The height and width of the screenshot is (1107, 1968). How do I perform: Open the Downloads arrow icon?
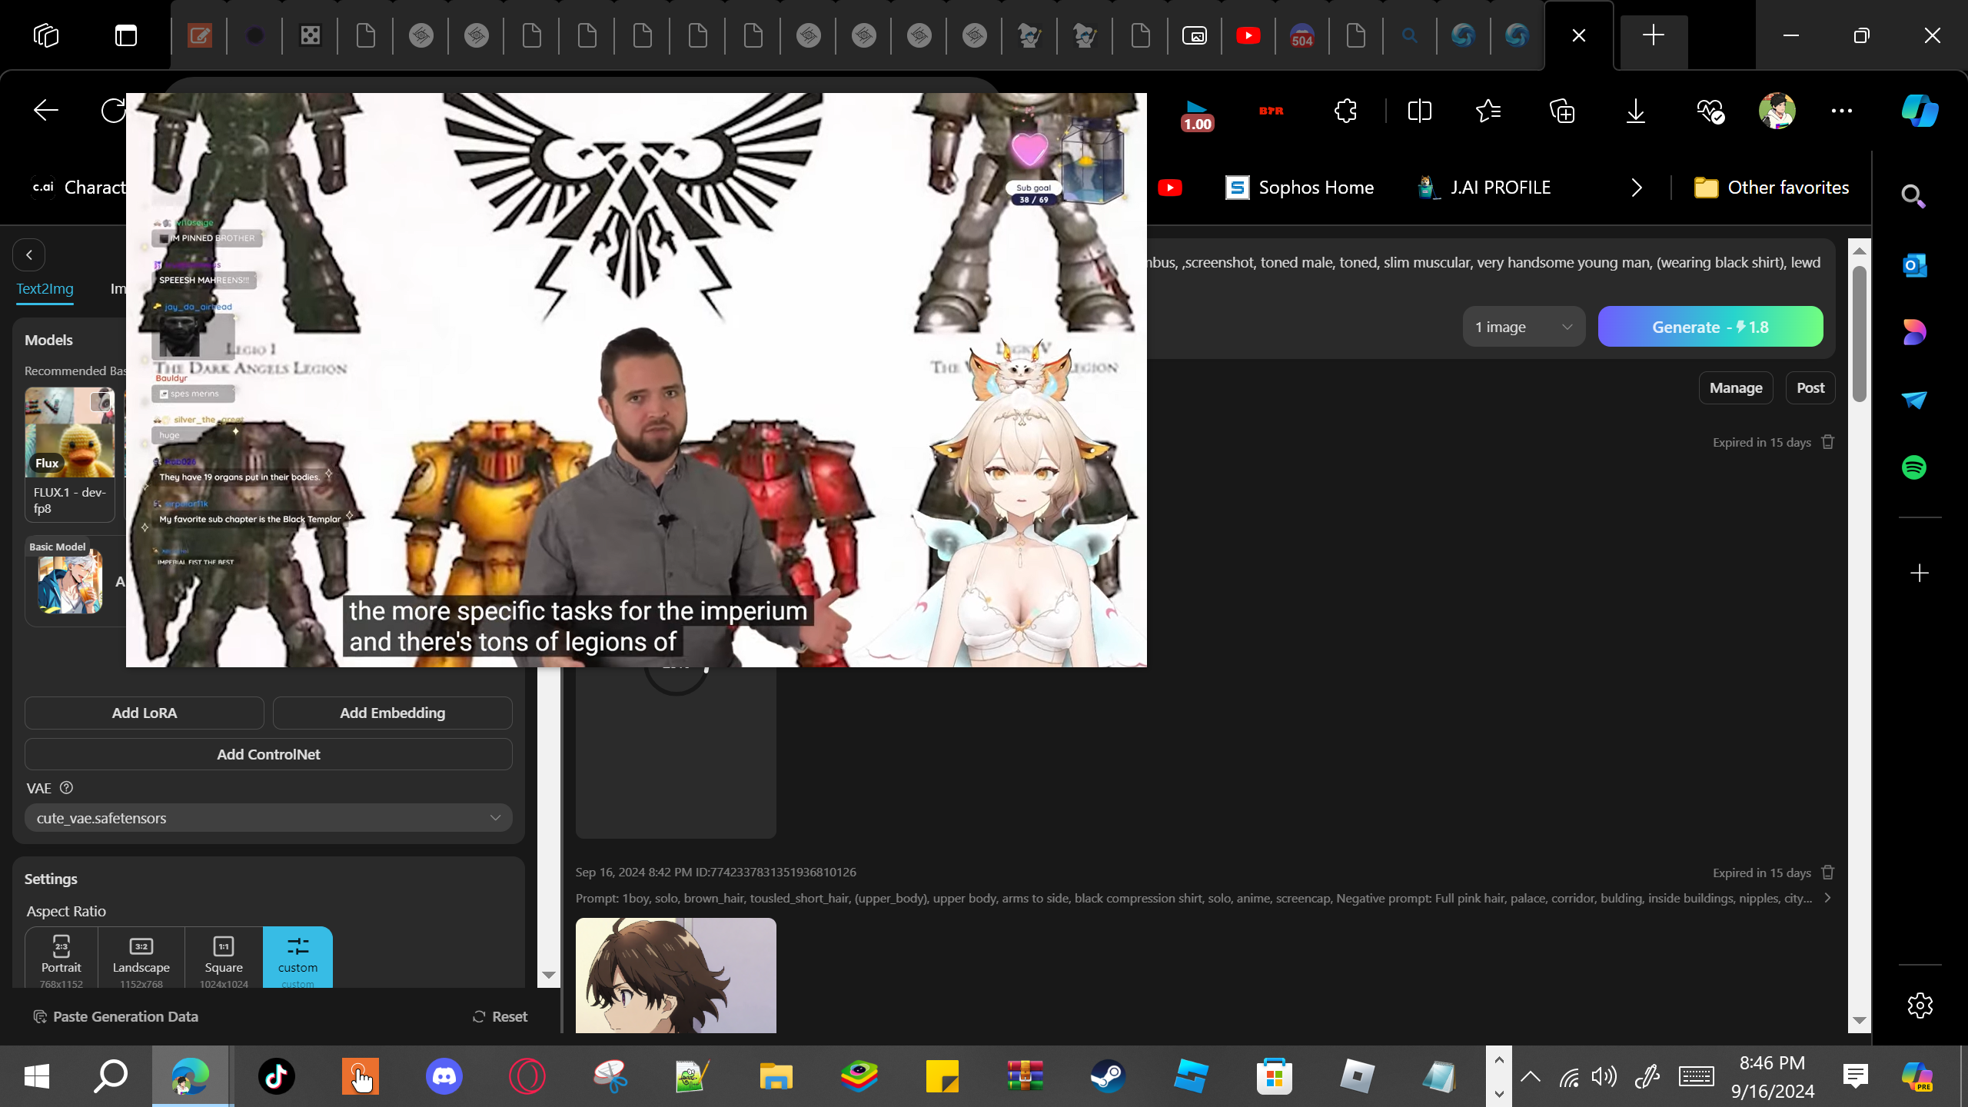pos(1636,111)
